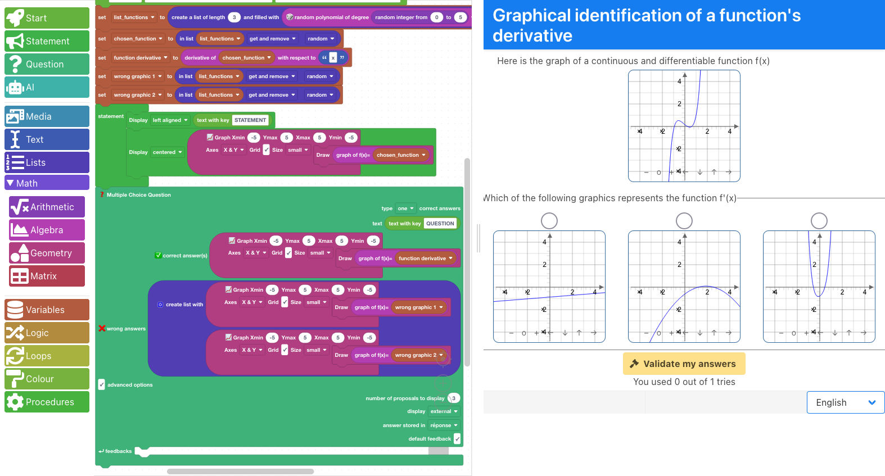Open 'wrong graphic 2' dropdown in Draw block
Image resolution: width=885 pixels, height=476 pixels.
tap(419, 355)
